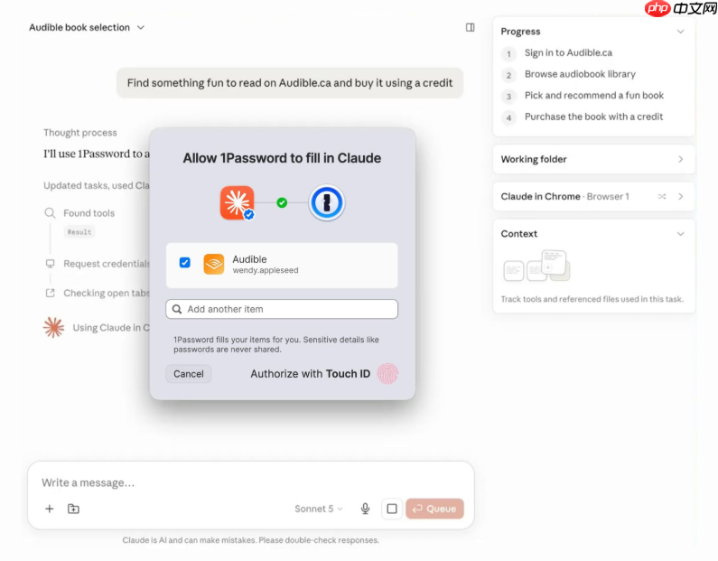The width and height of the screenshot is (718, 561).
Task: Select step 1 Sign in to Audible.ca
Action: point(568,52)
